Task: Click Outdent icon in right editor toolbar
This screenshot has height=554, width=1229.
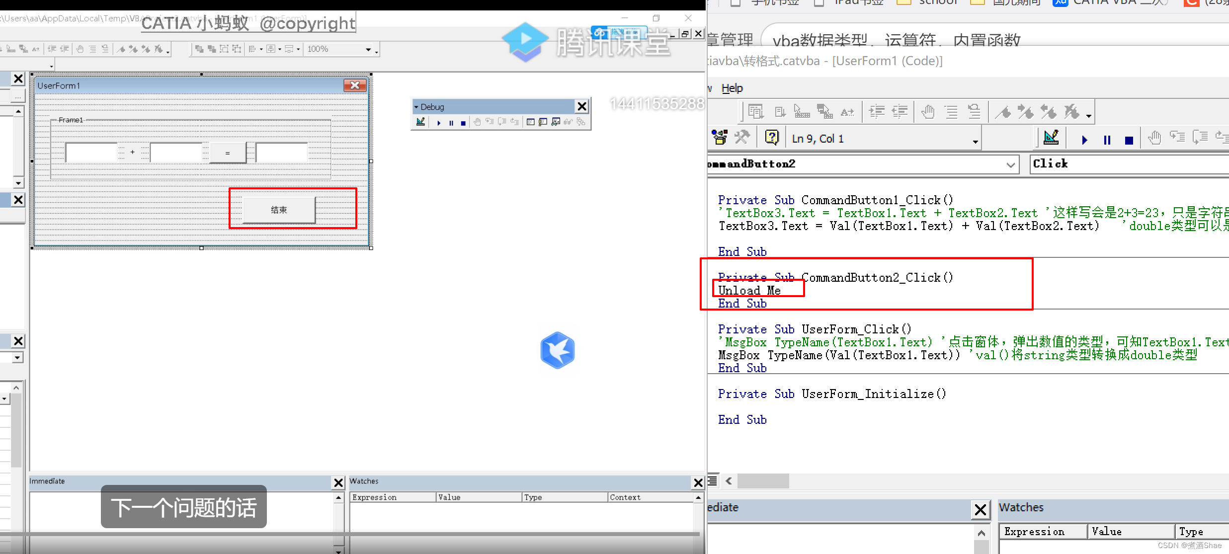Action: point(900,112)
